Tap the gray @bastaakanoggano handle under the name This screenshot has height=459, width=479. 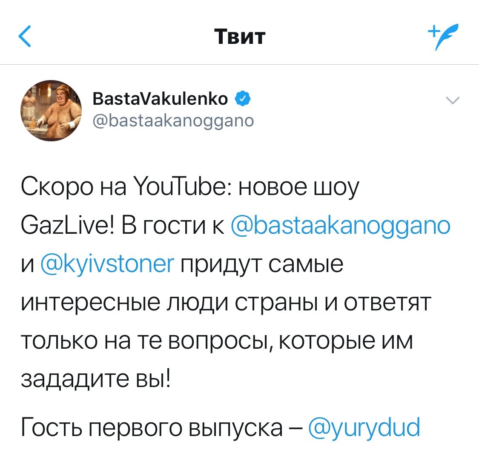coord(173,120)
